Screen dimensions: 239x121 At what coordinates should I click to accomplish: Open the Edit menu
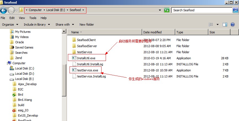(x=12, y=18)
